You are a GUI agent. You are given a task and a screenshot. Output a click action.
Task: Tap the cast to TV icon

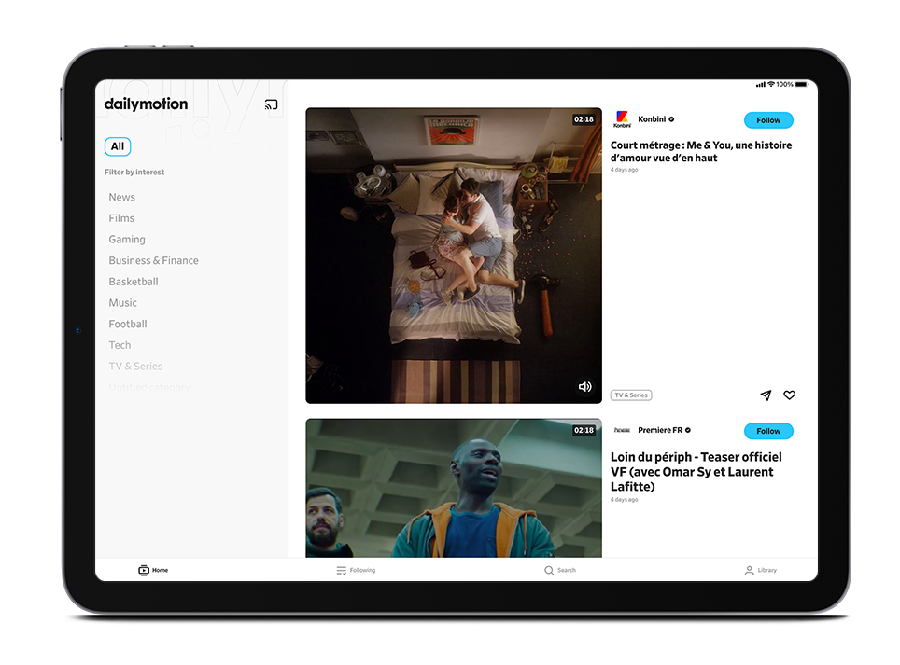(271, 104)
